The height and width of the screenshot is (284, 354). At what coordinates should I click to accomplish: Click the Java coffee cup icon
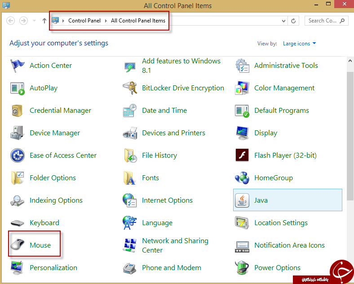242,200
